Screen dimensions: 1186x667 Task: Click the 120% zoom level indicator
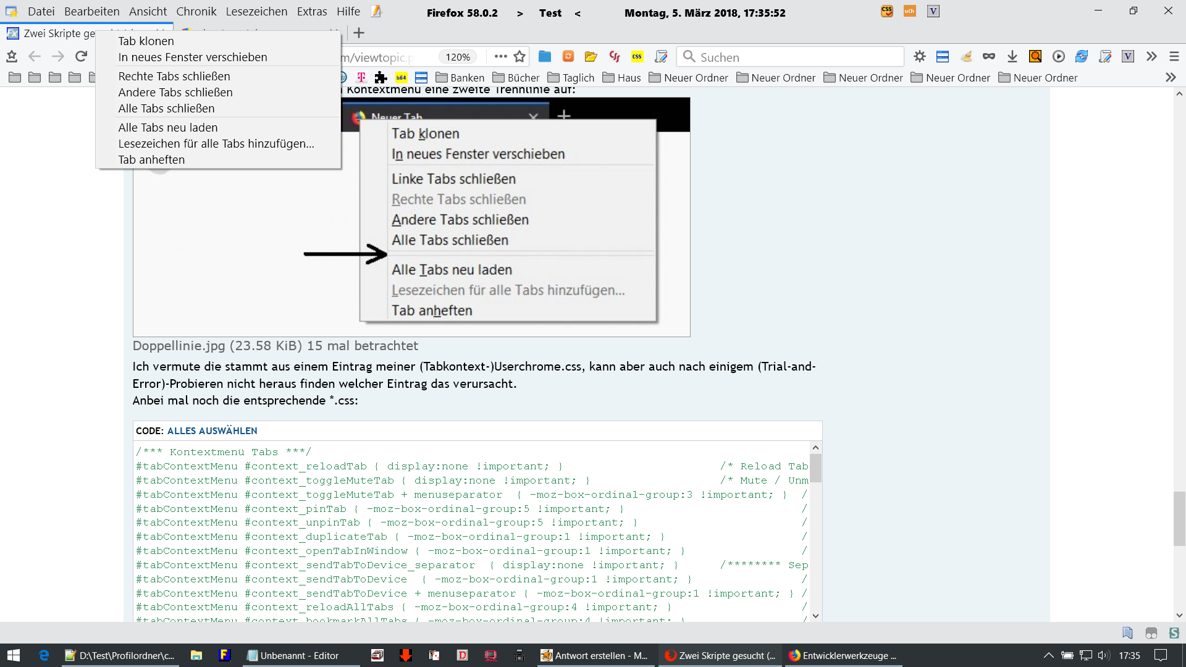458,57
